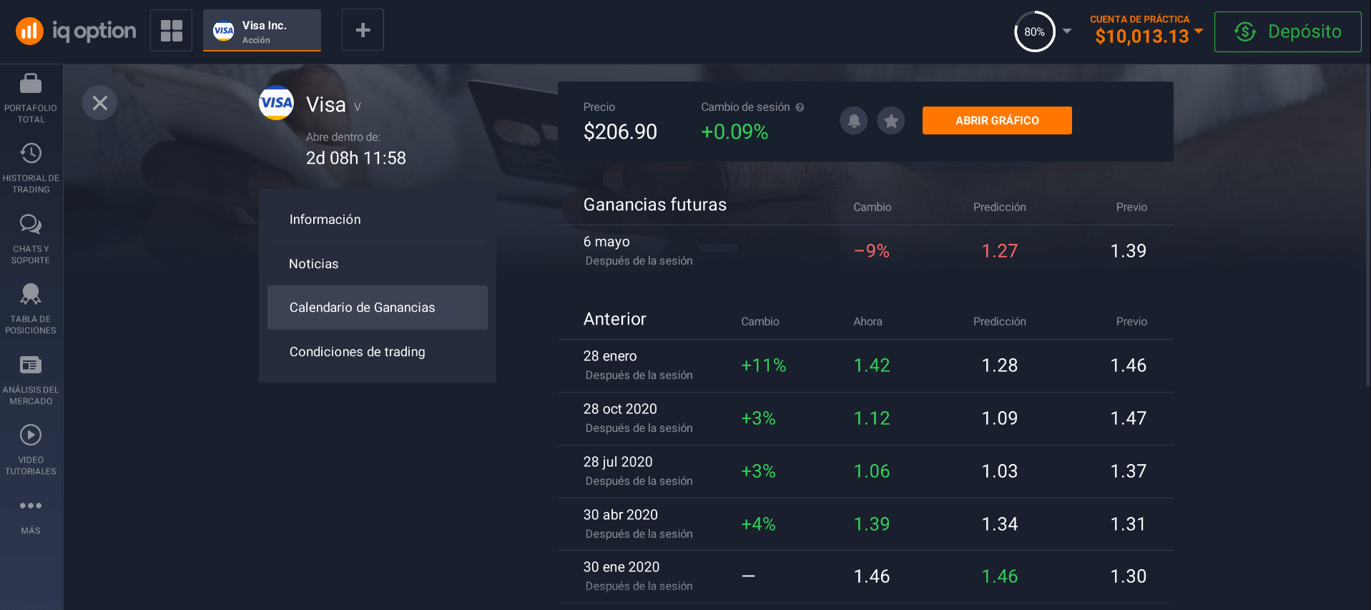Click the help icon next to Cambio de sesión
The image size is (1371, 610).
800,107
